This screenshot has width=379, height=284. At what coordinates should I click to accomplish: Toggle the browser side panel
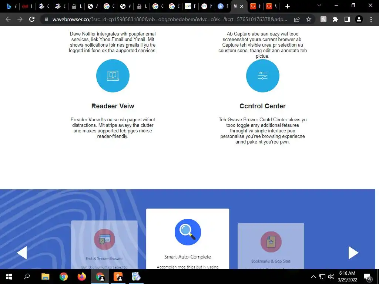pos(347,19)
